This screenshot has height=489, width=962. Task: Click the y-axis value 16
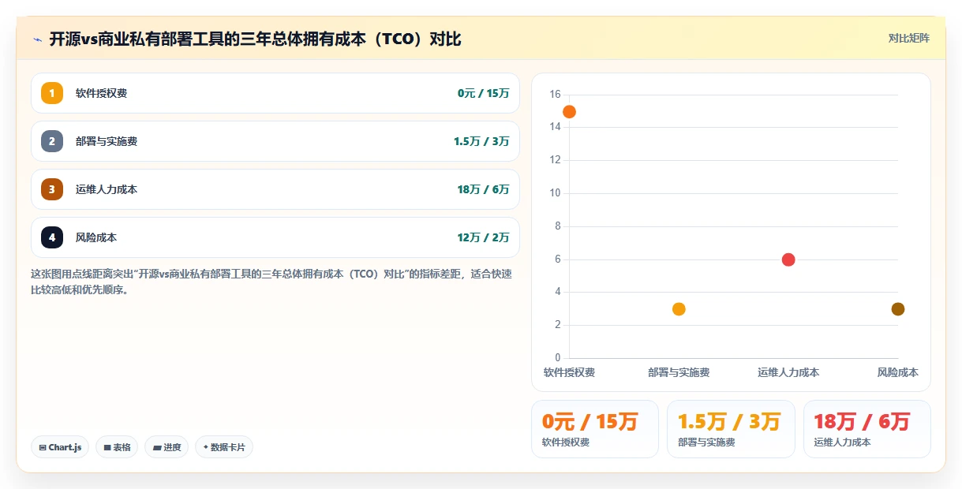555,95
